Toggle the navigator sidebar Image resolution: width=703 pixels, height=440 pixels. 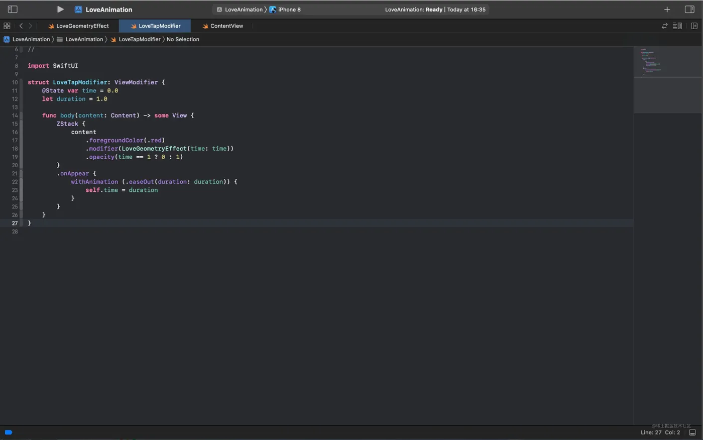pos(13,9)
